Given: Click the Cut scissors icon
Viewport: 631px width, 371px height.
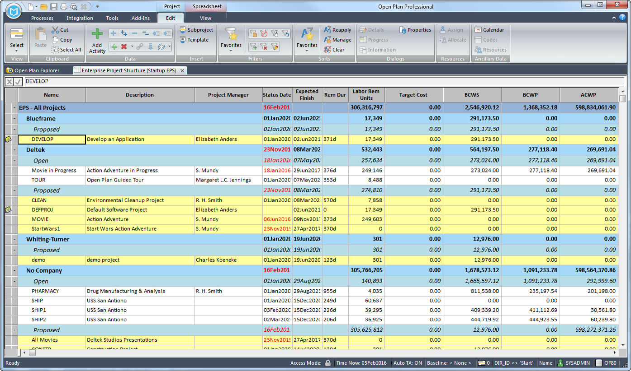Looking at the screenshot, I should pos(55,30).
